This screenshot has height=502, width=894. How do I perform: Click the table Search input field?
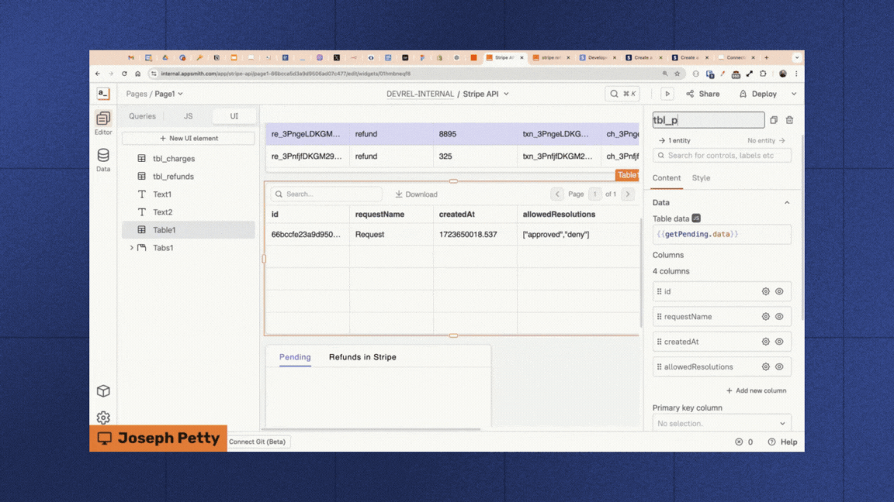point(326,194)
